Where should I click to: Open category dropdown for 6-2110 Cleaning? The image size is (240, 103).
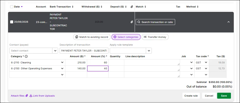(62, 62)
